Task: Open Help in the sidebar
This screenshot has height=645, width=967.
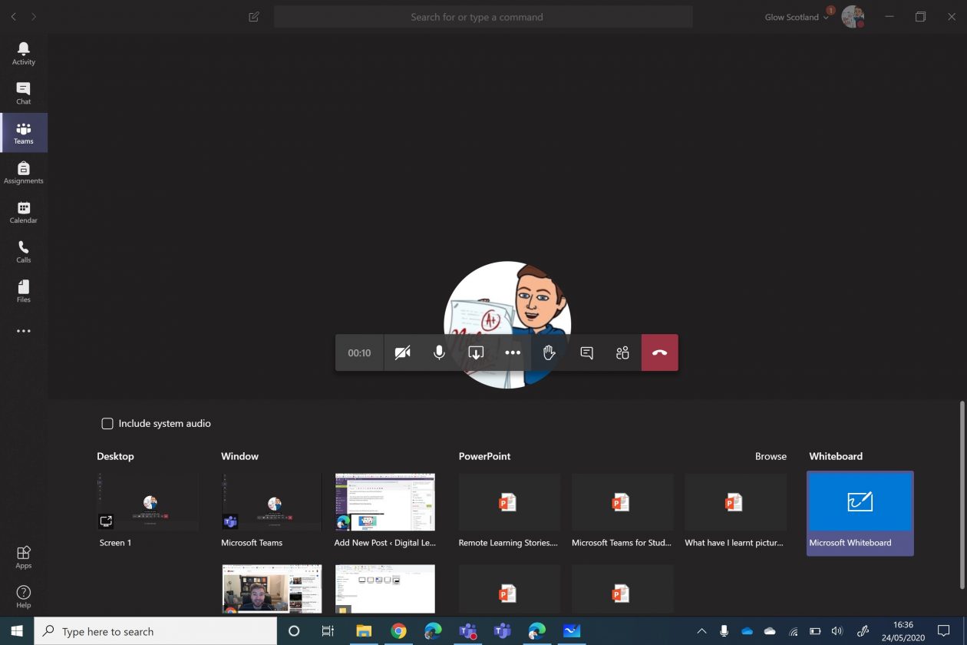Action: (24, 597)
